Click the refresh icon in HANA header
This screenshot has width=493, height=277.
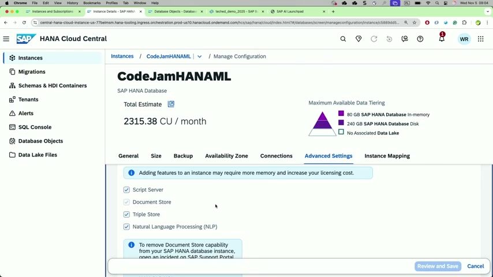point(374,39)
